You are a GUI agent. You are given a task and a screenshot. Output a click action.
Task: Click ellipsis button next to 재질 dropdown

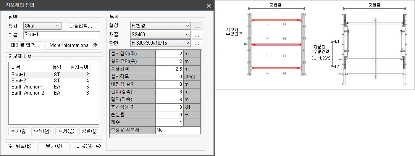tap(197, 35)
